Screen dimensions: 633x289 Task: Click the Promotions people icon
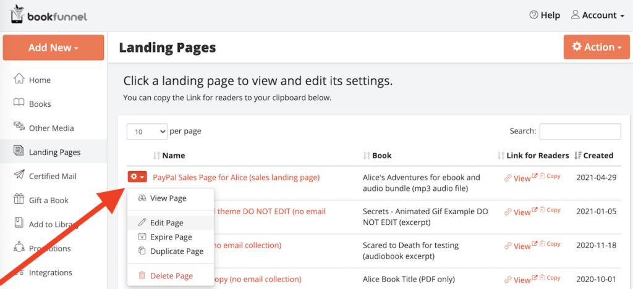click(x=19, y=246)
